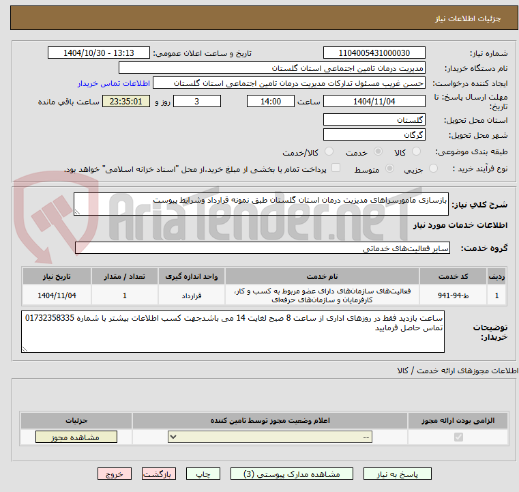Click the تاریخ نیاز column header
This screenshot has height=492, width=519.
[57, 276]
